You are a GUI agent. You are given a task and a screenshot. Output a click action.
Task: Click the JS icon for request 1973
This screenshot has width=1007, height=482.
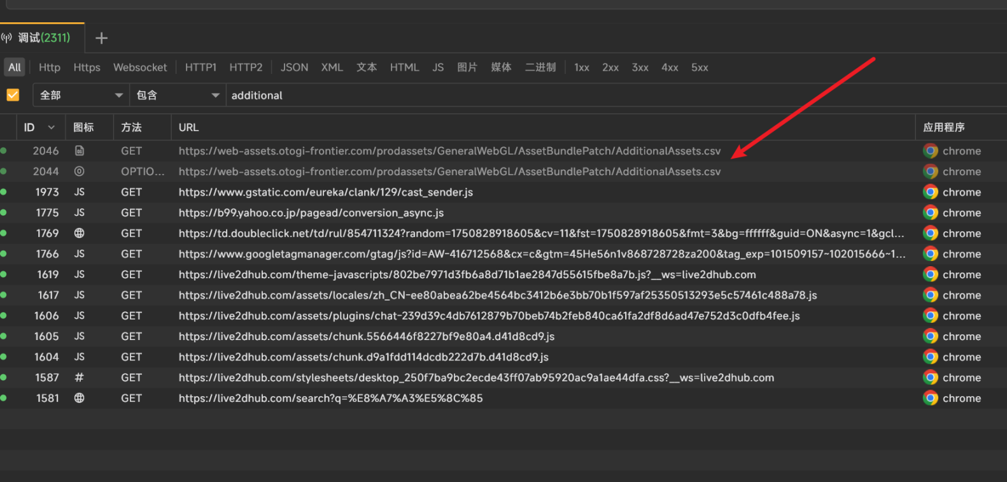coord(80,192)
